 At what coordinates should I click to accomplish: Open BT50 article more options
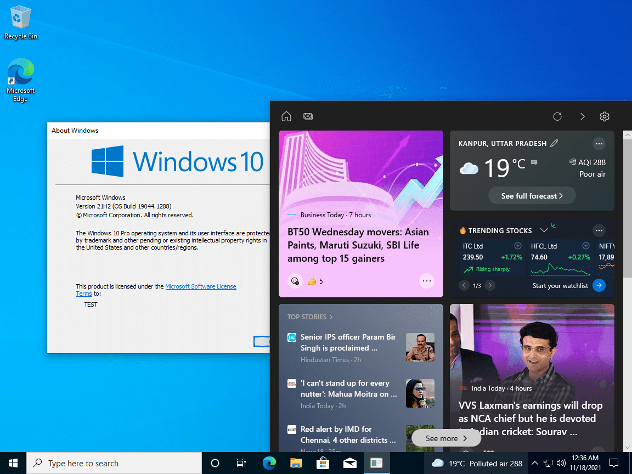click(426, 281)
